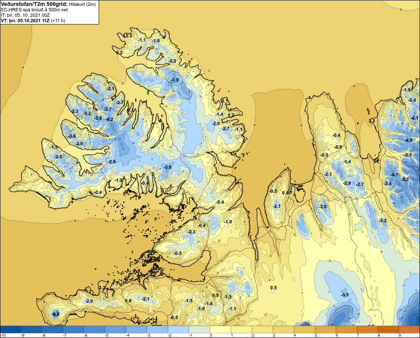Image resolution: width=420 pixels, height=338 pixels.
Task: Click the '-1.8' temperature value on the map
Action: coord(156,41)
